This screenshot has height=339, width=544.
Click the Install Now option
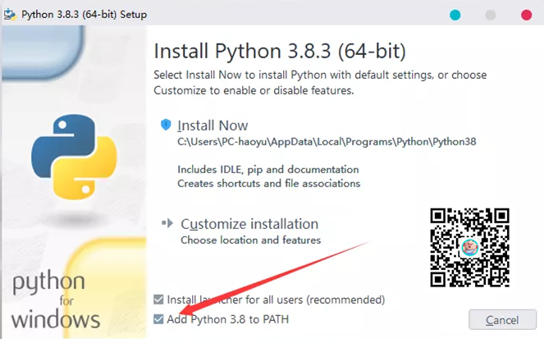pyautogui.click(x=213, y=126)
